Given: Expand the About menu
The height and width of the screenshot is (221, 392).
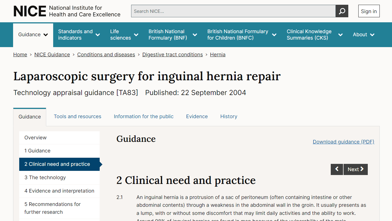Looking at the screenshot, I should [x=364, y=35].
